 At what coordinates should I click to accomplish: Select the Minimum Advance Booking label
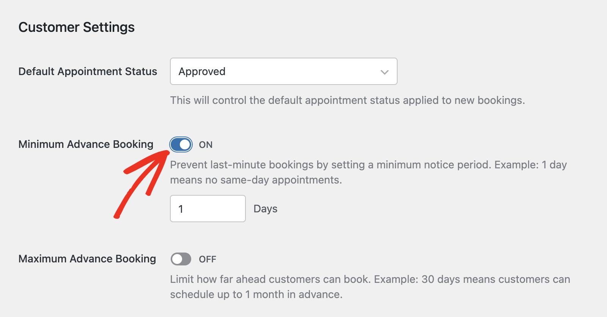pos(86,144)
